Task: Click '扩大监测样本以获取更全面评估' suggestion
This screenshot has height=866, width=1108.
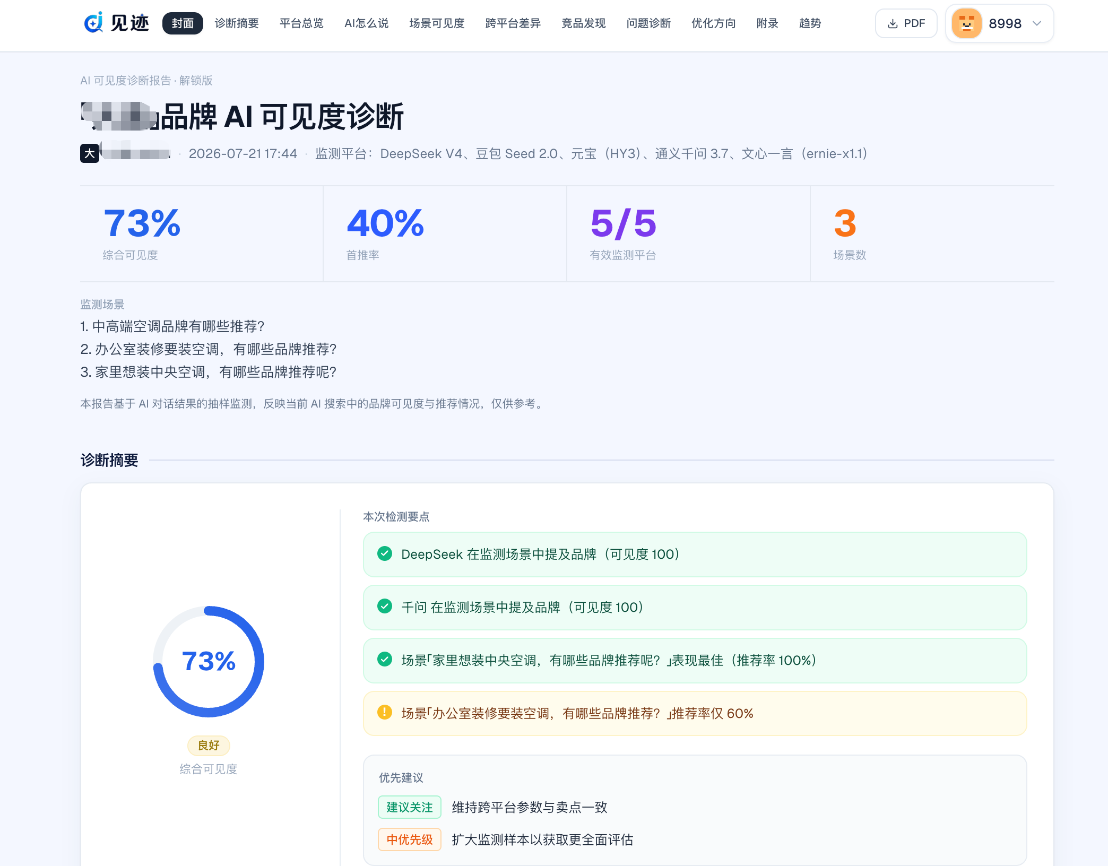Action: click(x=542, y=839)
